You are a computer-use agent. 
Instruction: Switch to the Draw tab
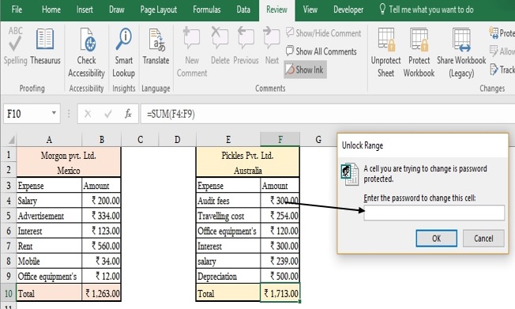(x=117, y=9)
